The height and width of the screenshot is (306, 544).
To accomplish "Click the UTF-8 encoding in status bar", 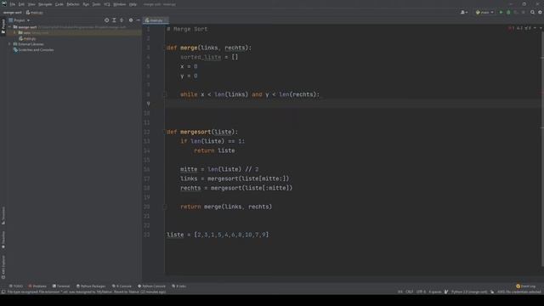I will click(x=422, y=292).
